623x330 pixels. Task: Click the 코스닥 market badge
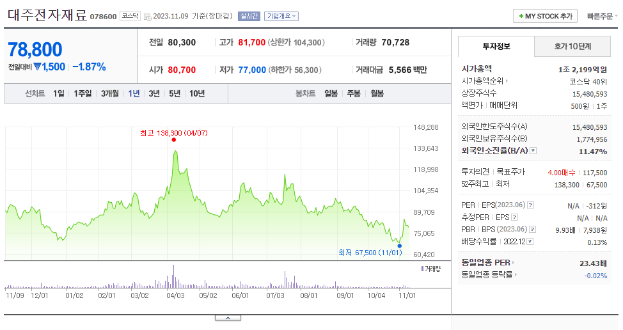130,16
